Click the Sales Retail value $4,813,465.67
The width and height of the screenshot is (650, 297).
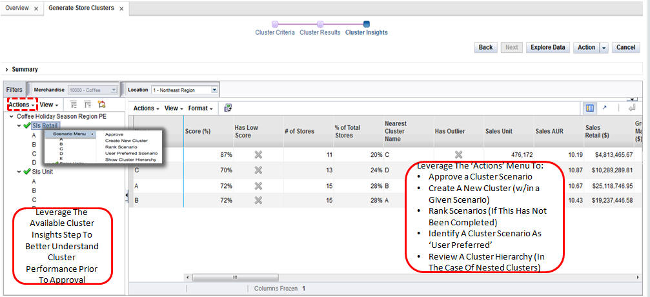tap(614, 155)
